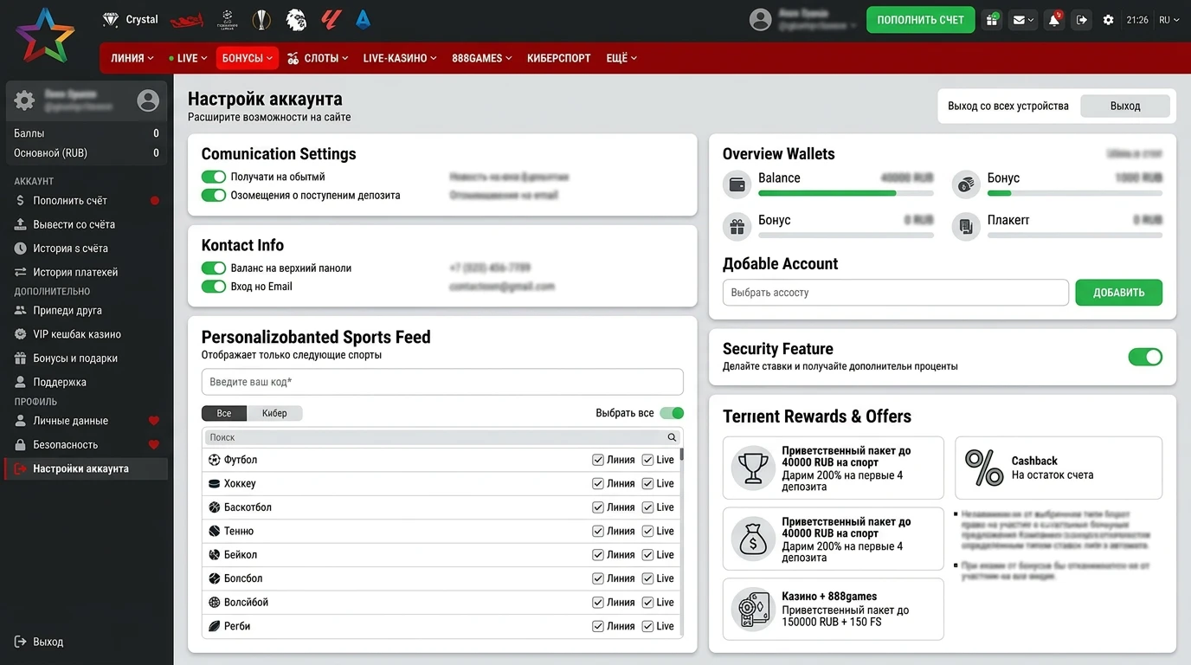Click the Введите ваш код input field
Viewport: 1191px width, 665px height.
(442, 382)
